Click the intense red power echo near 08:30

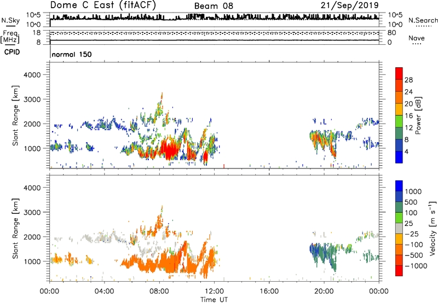coord(170,150)
